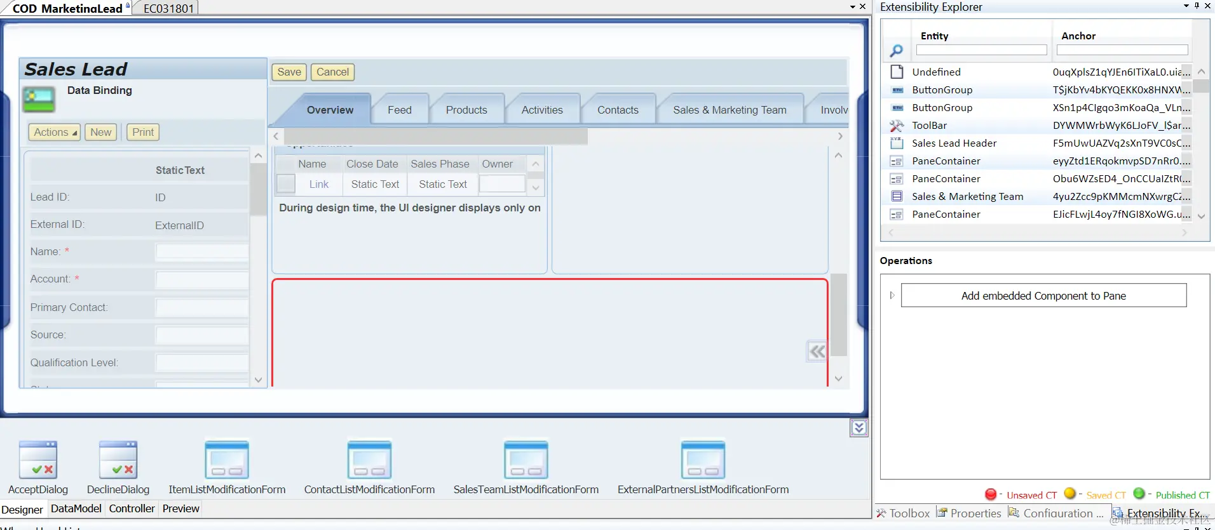Click the Cancel button
Screen dimensions: 1215x530
[x=332, y=72]
